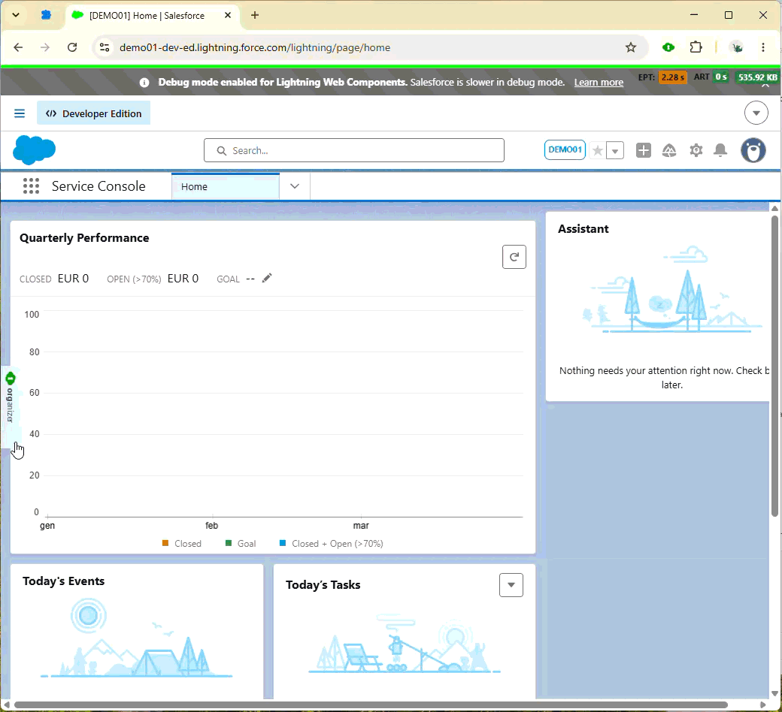
Task: Open the App Launcher waffle icon
Action: [31, 186]
